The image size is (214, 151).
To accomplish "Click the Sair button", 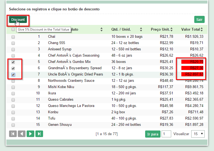I will click(x=199, y=20).
